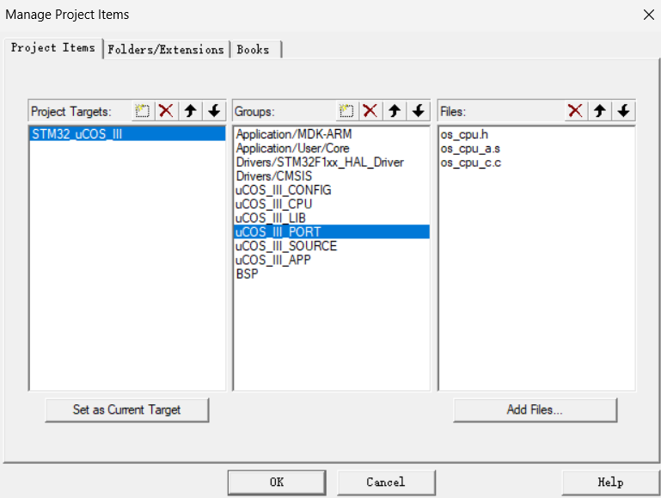Screen dimensions: 661x498
Task: Move selected file down
Action: click(x=623, y=111)
